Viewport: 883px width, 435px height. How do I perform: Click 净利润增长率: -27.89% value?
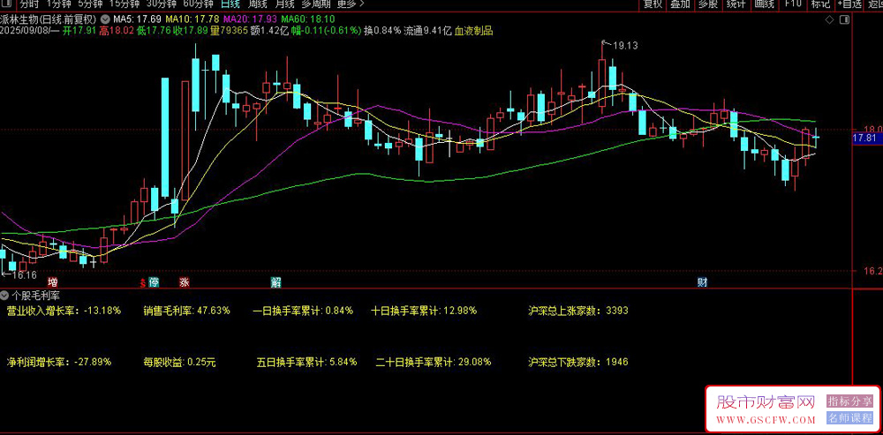(x=59, y=362)
